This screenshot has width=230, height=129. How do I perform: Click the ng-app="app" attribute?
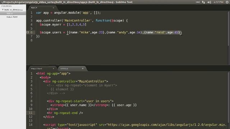click(57, 73)
